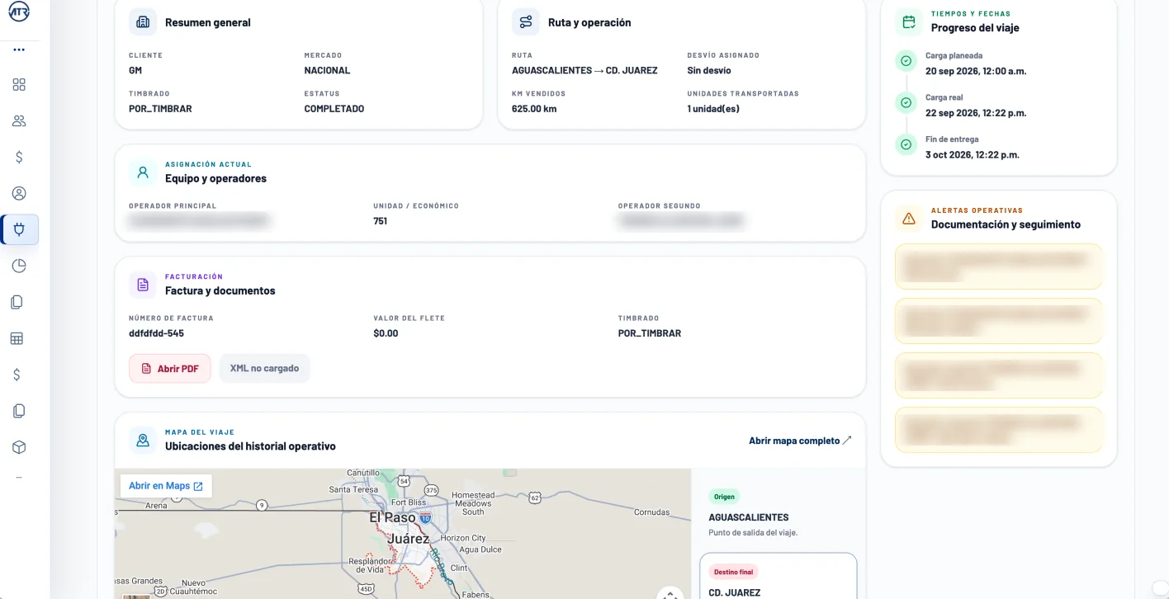This screenshot has width=1169, height=599.
Task: Follow the Abrir mapa completo link
Action: [x=800, y=441]
